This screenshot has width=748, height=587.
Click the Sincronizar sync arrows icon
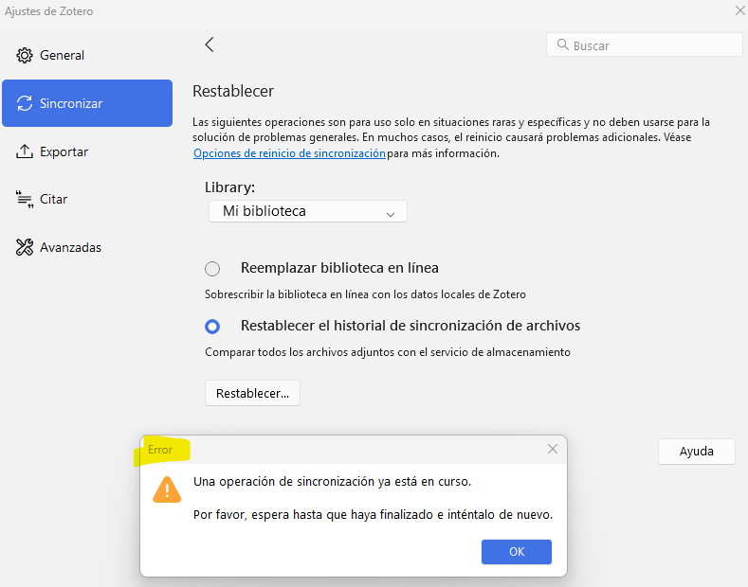pyautogui.click(x=25, y=103)
